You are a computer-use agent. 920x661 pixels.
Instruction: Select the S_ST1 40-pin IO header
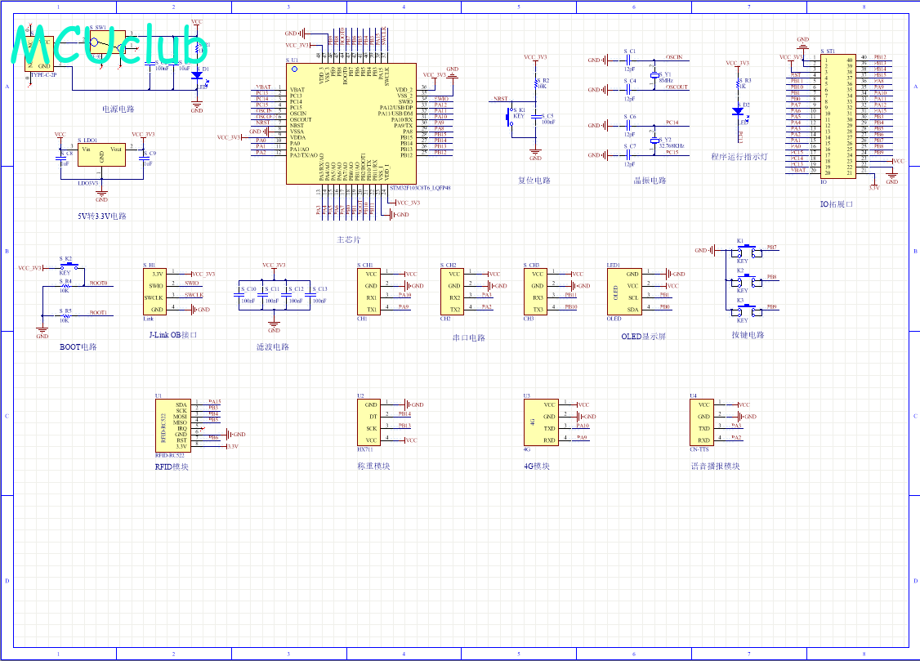(x=837, y=115)
